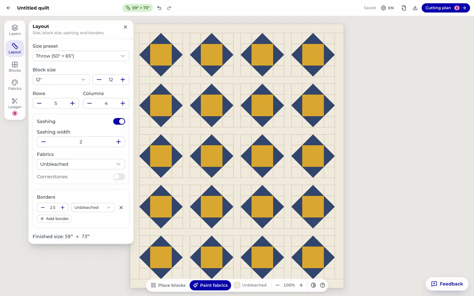Remove one row from the quilt
Screen dimensions: 474x296
(39, 103)
